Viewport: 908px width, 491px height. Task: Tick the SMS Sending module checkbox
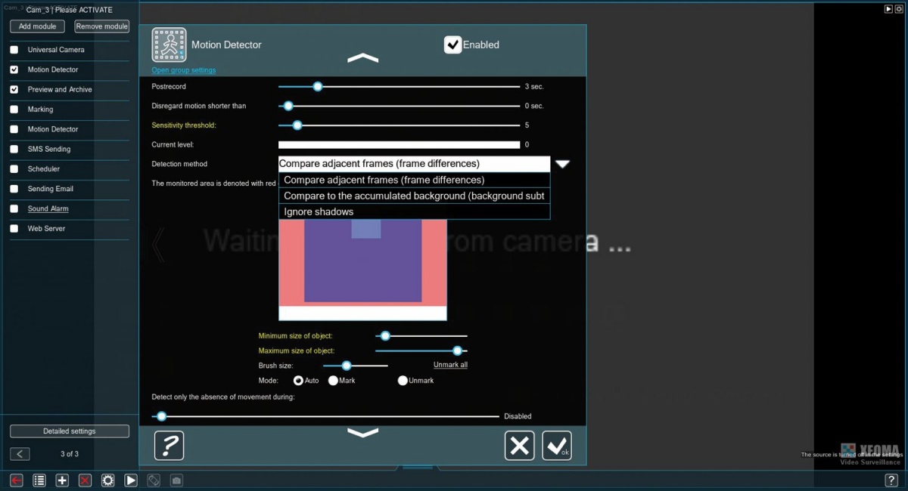point(14,149)
